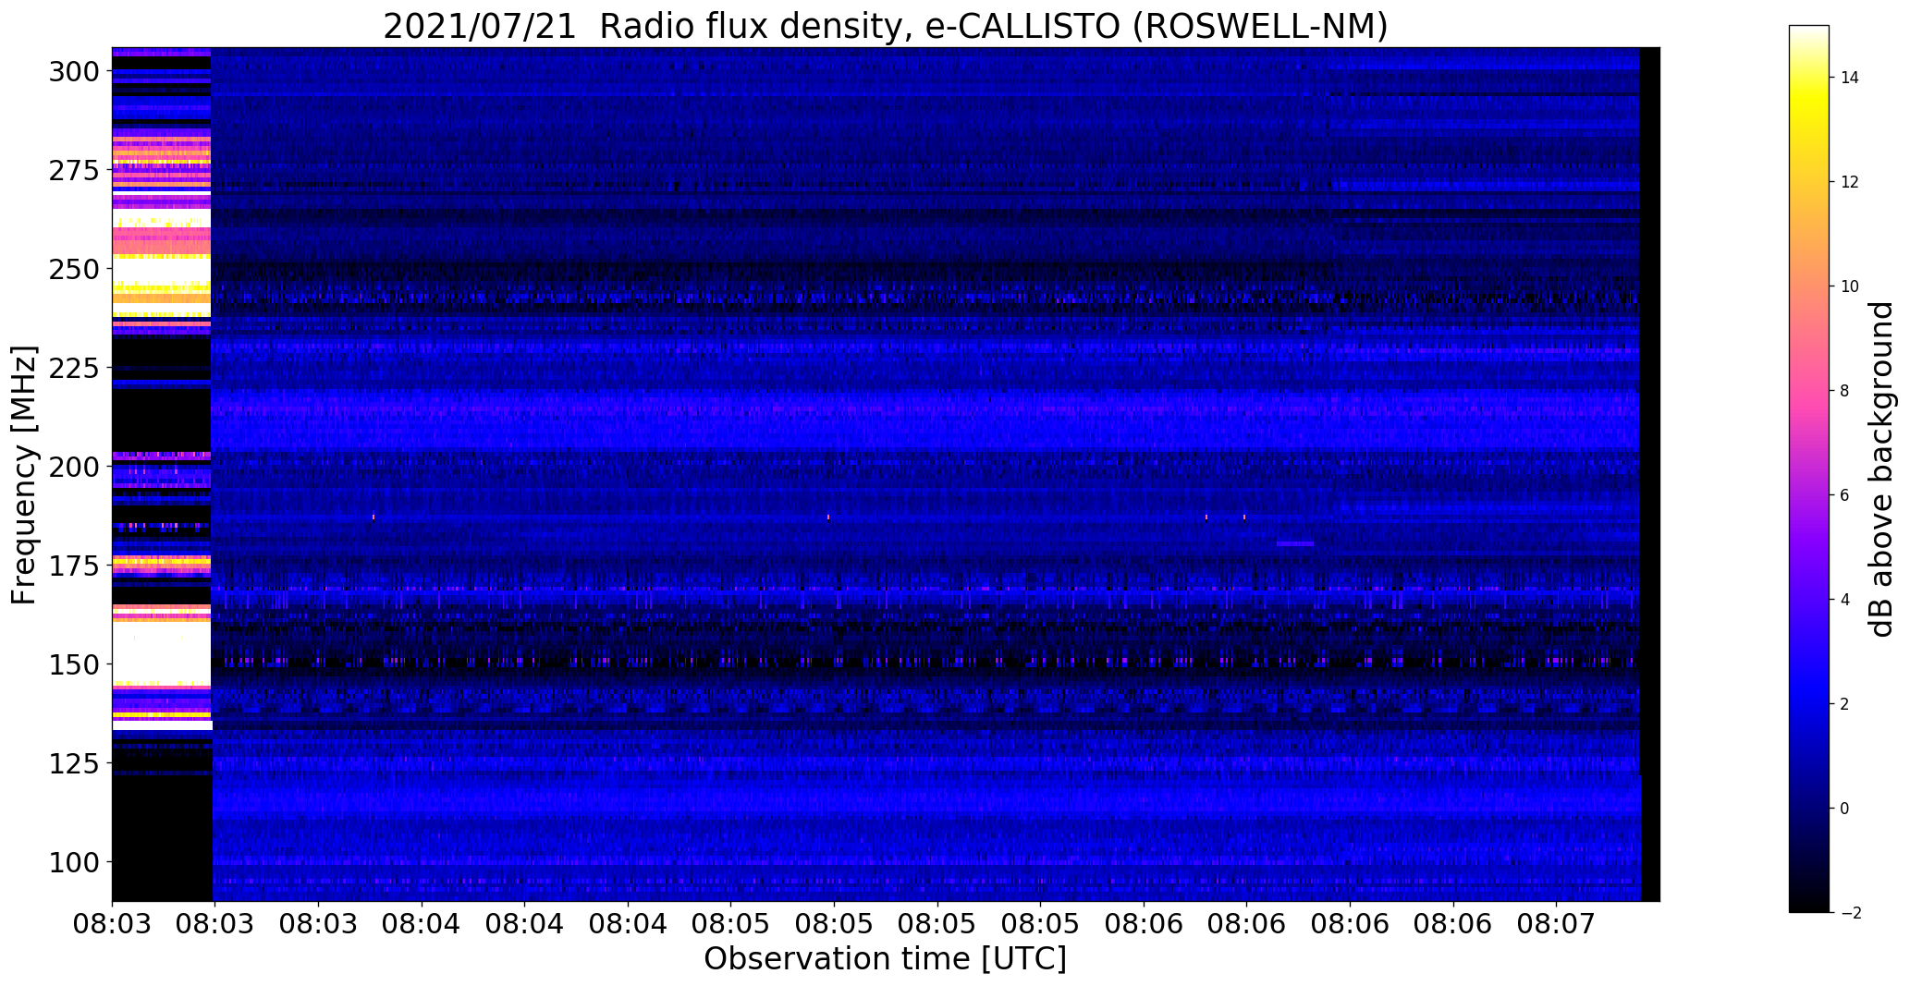Click the "Frequency [MHz]" axis label

25,475
